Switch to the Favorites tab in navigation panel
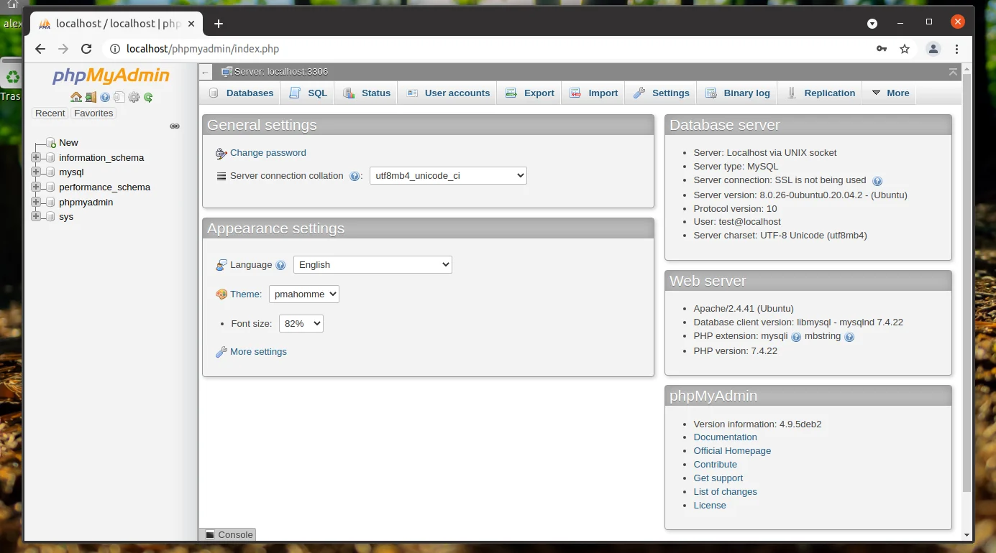Image resolution: width=996 pixels, height=553 pixels. click(93, 113)
